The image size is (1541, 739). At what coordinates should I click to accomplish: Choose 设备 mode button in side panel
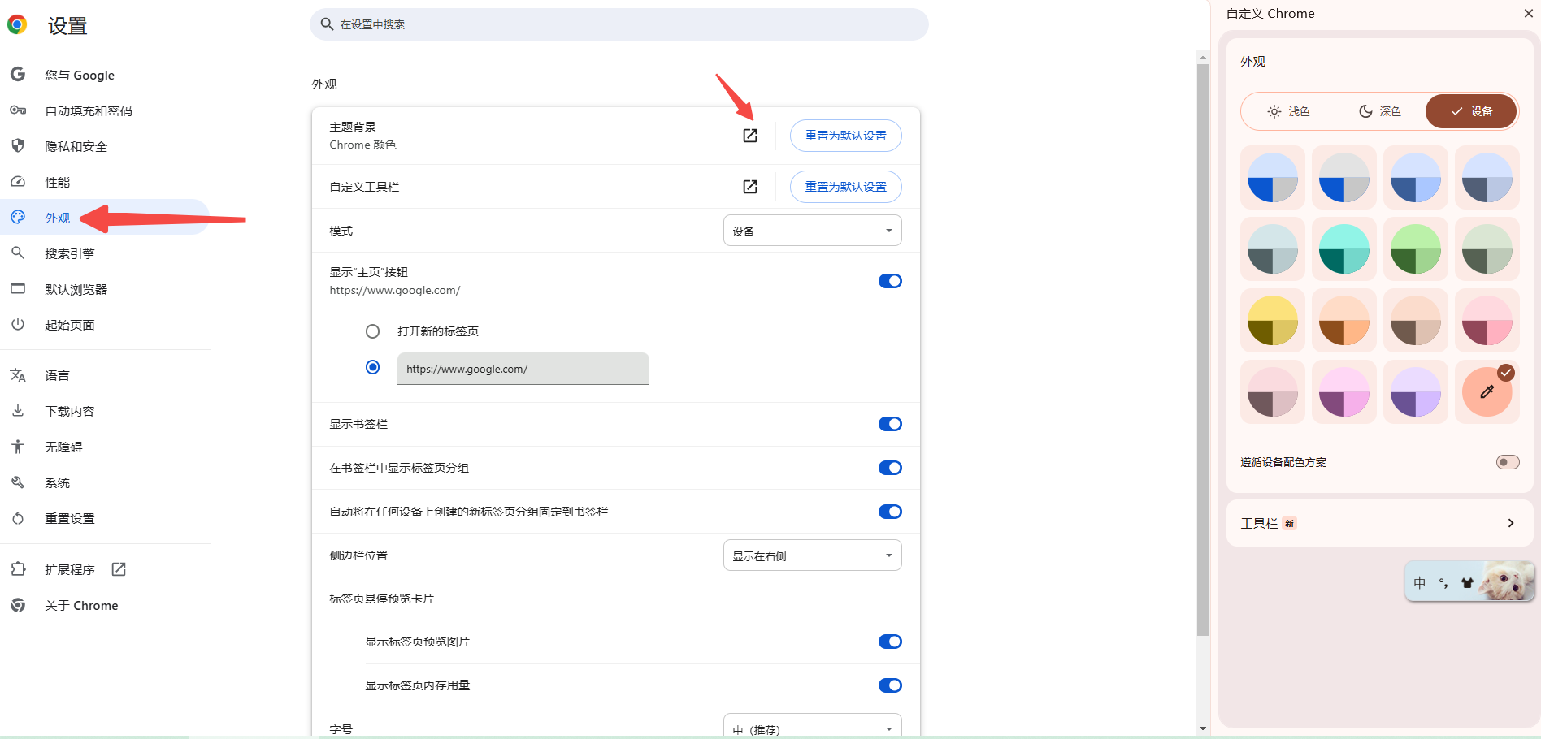(1471, 111)
